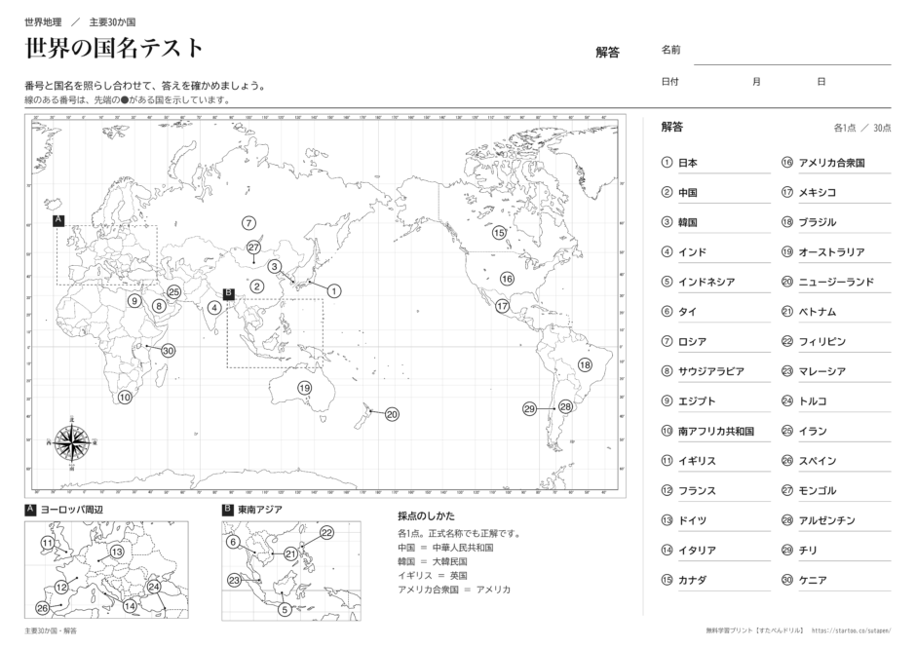Select world map marker 30 beside Kenya
The width and height of the screenshot is (916, 648).
coord(169,351)
